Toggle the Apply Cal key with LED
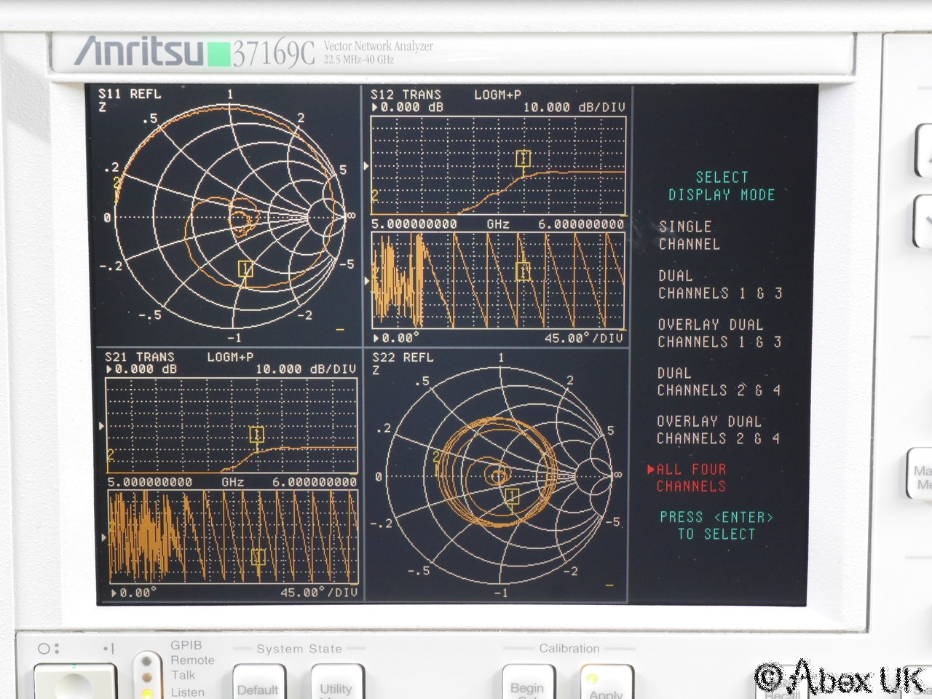Screen dimensions: 932x699 [606, 686]
